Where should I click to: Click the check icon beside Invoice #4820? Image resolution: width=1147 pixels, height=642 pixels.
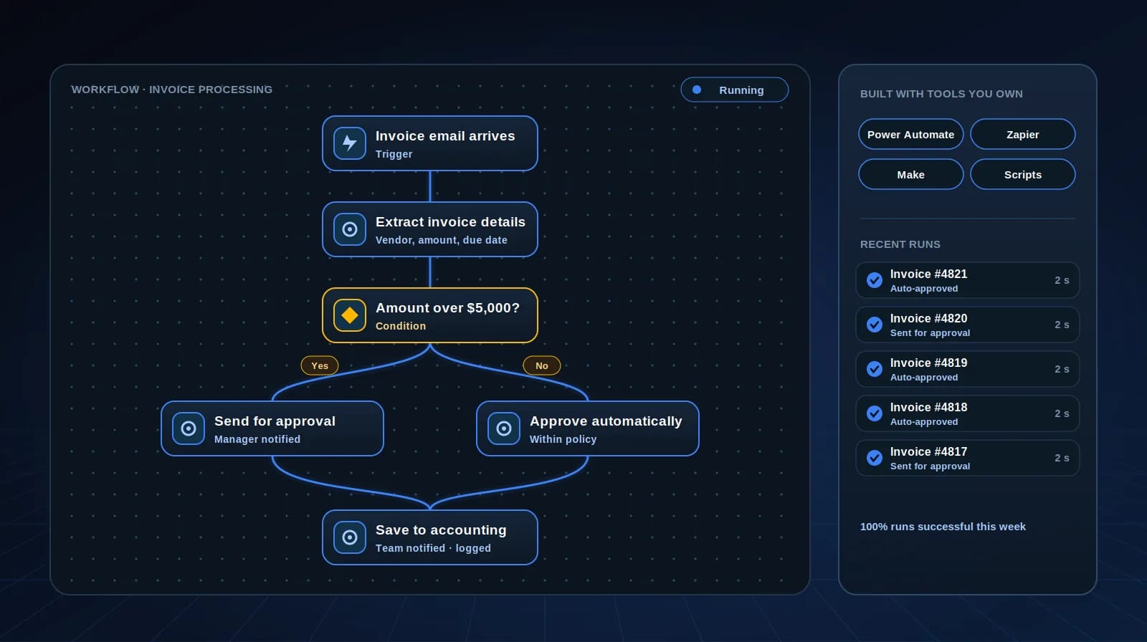tap(875, 325)
